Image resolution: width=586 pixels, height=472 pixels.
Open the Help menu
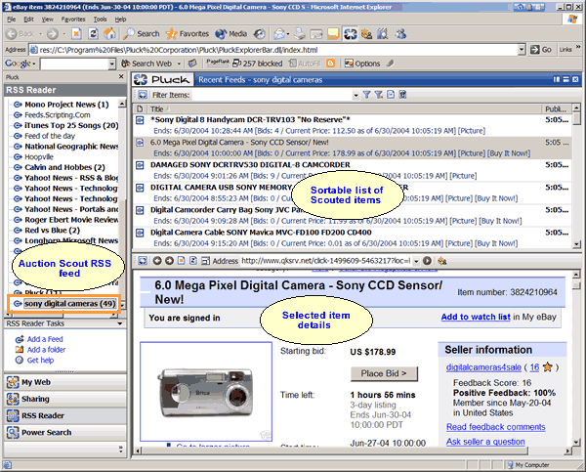coord(120,20)
